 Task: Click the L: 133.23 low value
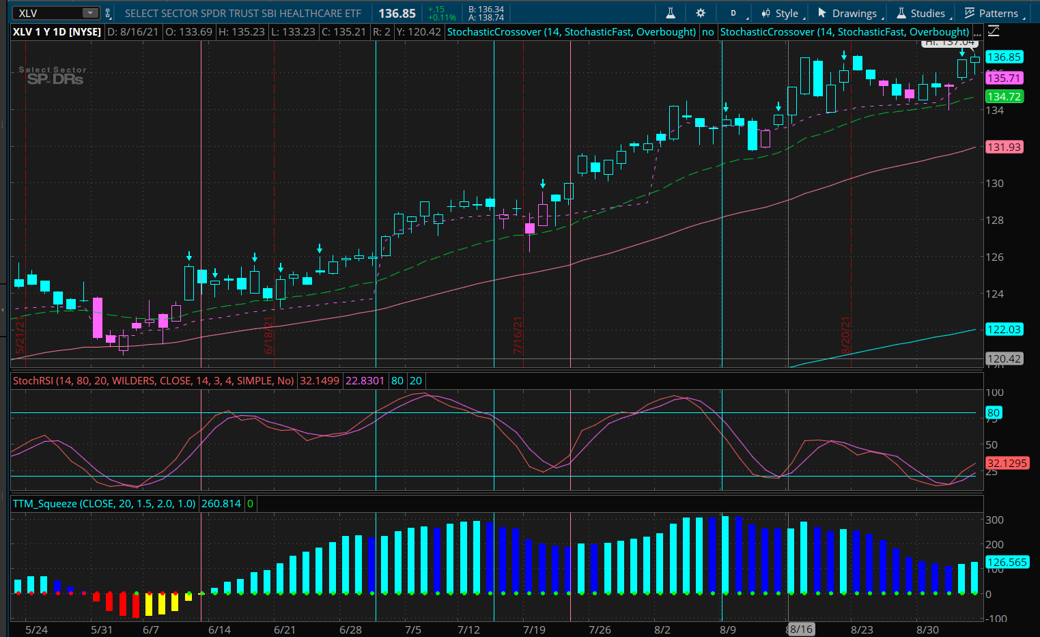pyautogui.click(x=294, y=31)
